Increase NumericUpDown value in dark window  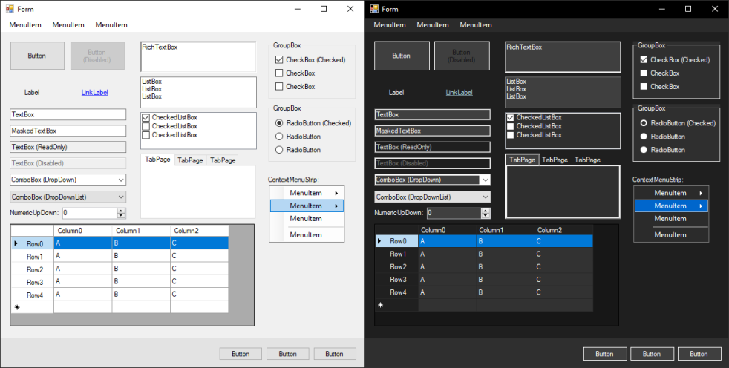[x=486, y=211]
